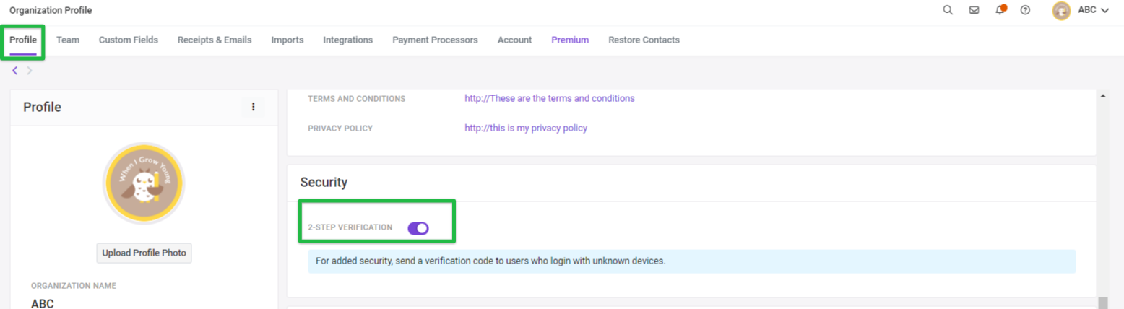
Task: Open the privacy policy link
Action: click(526, 128)
